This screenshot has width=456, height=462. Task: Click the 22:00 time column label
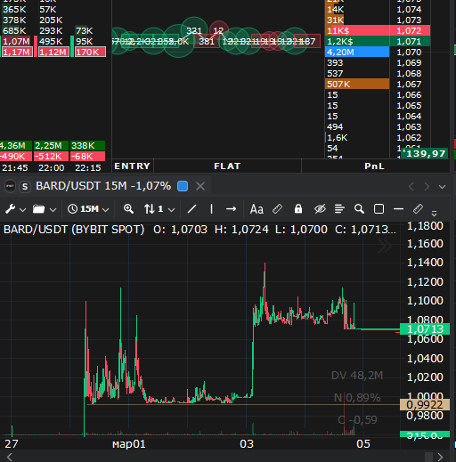[x=52, y=168]
